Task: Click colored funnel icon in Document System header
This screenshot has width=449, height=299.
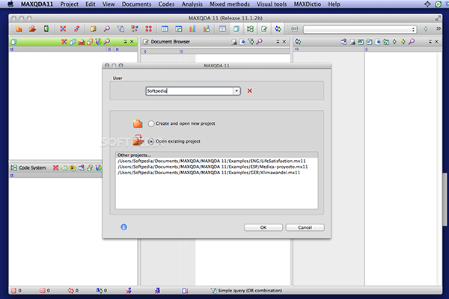Action: click(x=99, y=42)
